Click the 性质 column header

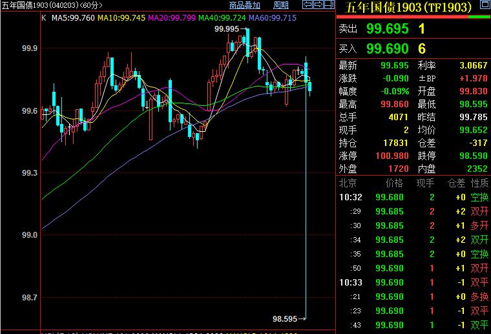(479, 183)
